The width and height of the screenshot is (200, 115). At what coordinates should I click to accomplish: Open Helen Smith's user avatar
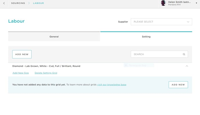(163, 3)
